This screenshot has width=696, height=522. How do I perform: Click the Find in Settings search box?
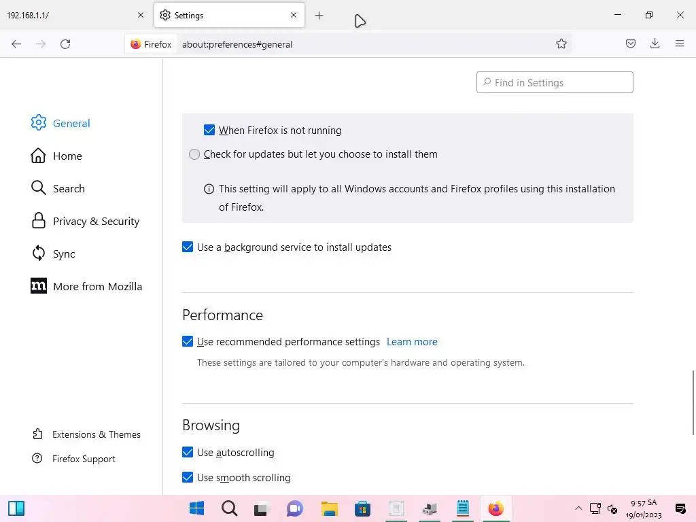click(x=555, y=82)
